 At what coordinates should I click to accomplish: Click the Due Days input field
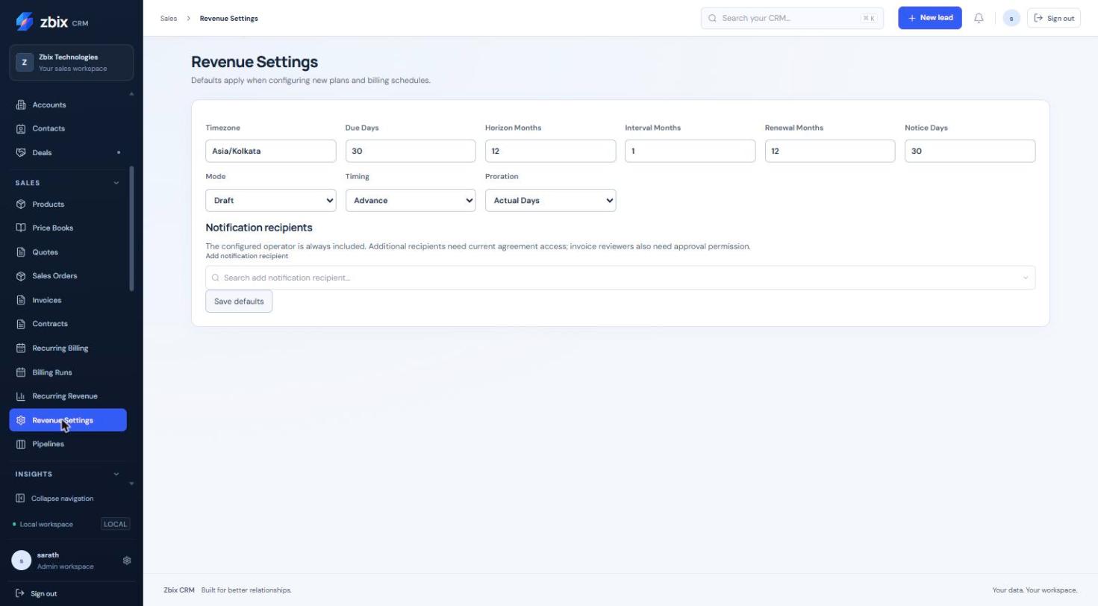pos(411,151)
